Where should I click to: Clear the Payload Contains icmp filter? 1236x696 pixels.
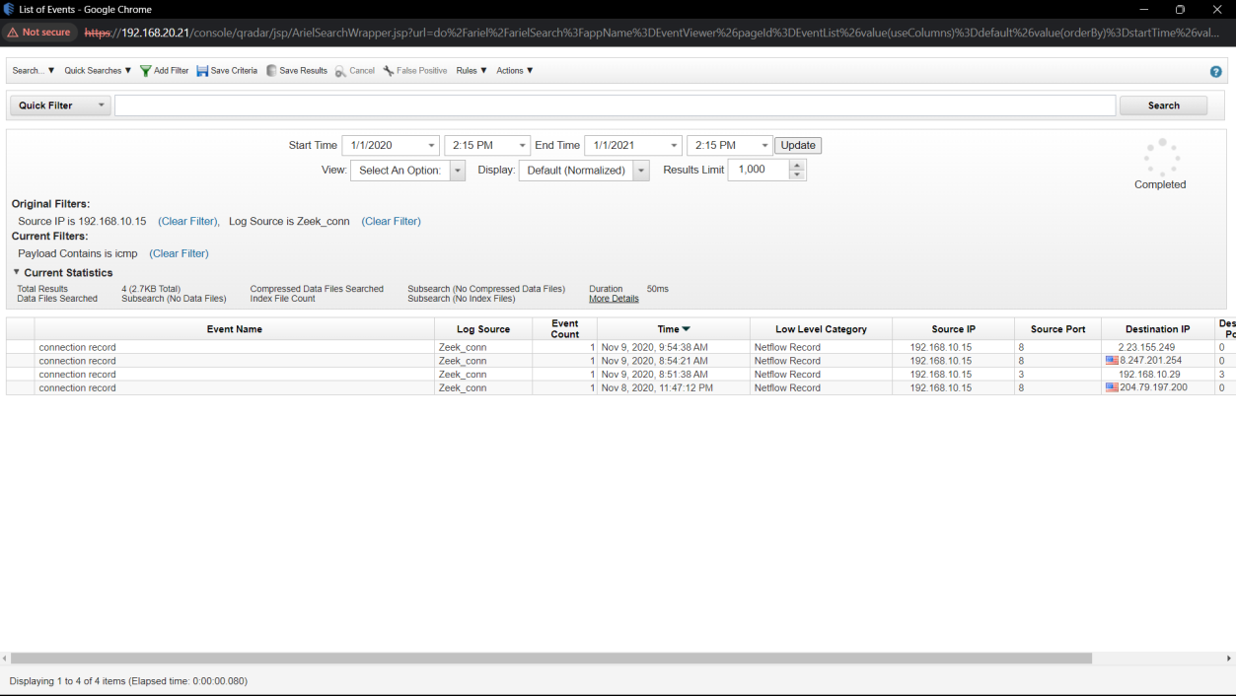tap(179, 253)
